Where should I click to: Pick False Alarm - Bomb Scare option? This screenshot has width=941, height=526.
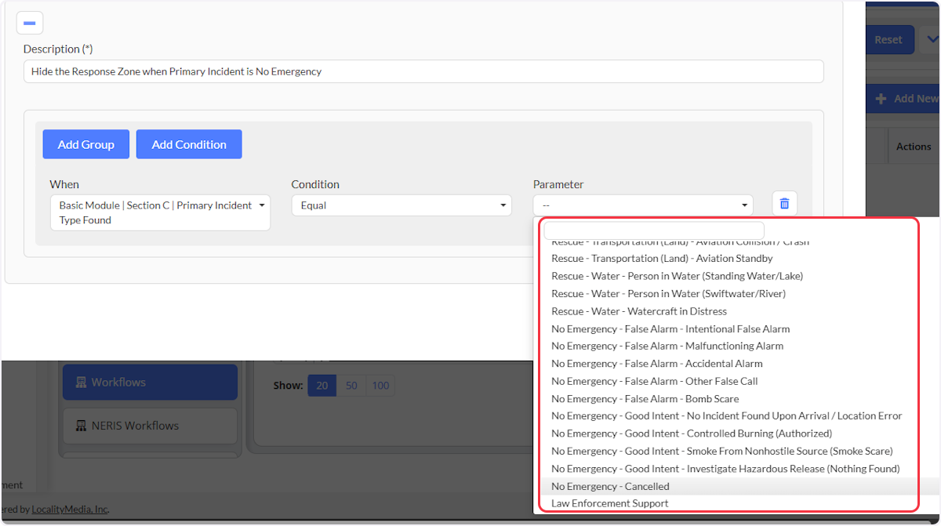pyautogui.click(x=645, y=399)
